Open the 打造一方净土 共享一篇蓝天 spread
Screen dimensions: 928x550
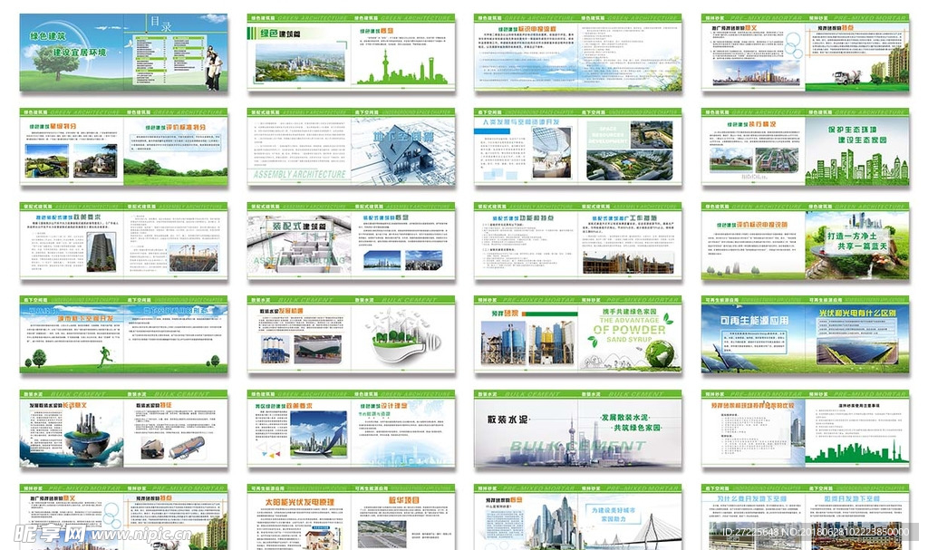pyautogui.click(x=805, y=241)
